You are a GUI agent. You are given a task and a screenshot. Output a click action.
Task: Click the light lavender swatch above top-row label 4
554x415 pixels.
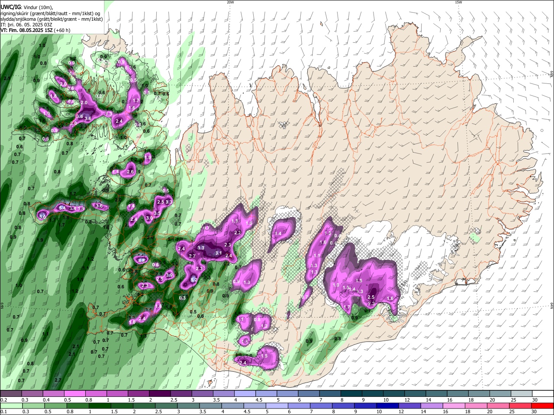click(x=245, y=393)
